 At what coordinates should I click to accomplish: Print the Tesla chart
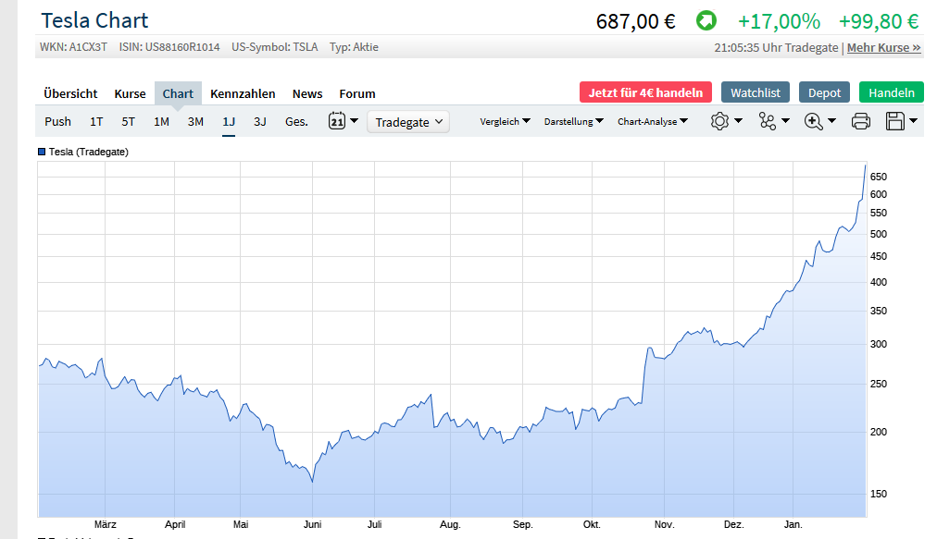[860, 120]
